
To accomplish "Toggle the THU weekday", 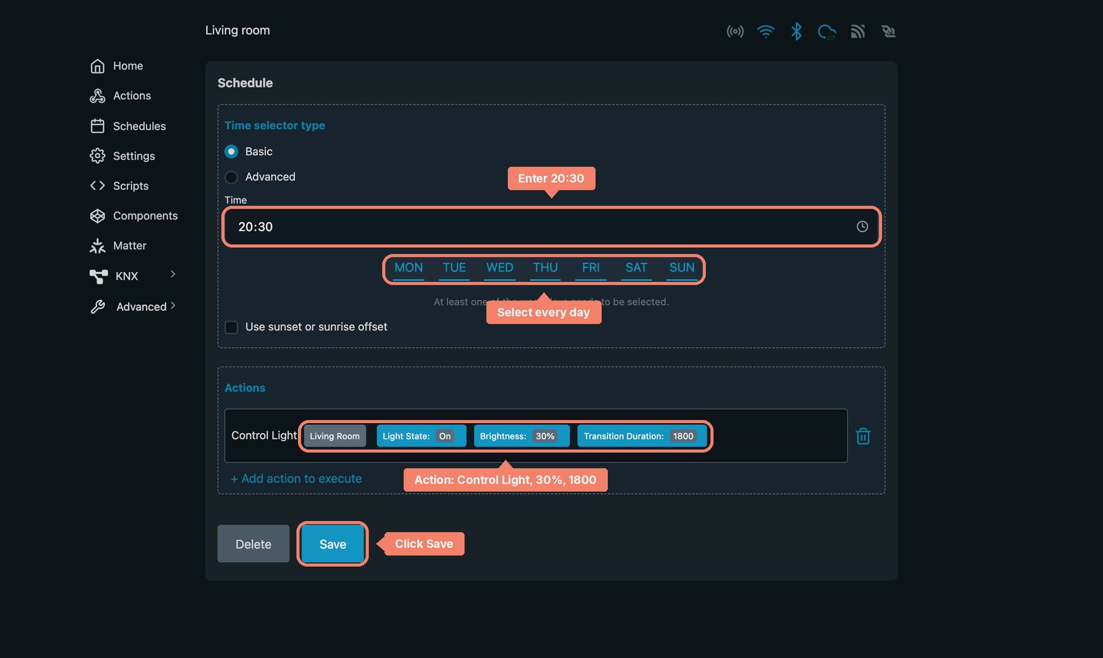I will point(545,268).
